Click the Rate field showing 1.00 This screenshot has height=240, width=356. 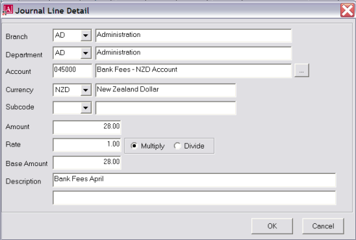[87, 145]
